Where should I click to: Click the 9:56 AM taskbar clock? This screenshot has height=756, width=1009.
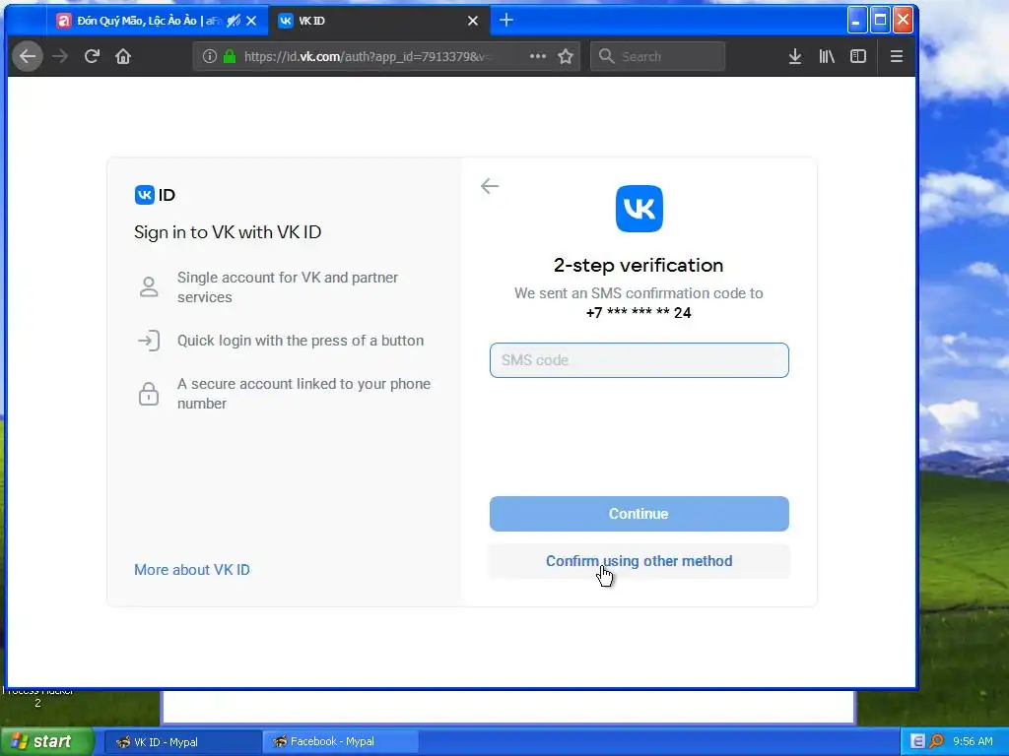pyautogui.click(x=973, y=742)
